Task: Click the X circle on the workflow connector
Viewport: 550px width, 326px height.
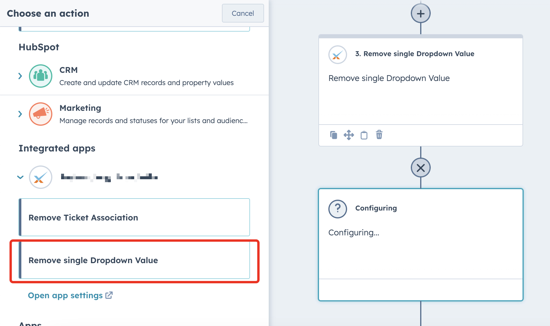Action: coord(420,168)
